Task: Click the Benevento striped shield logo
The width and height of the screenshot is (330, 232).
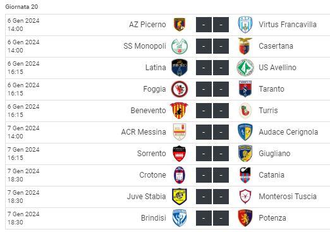Action: 179,111
